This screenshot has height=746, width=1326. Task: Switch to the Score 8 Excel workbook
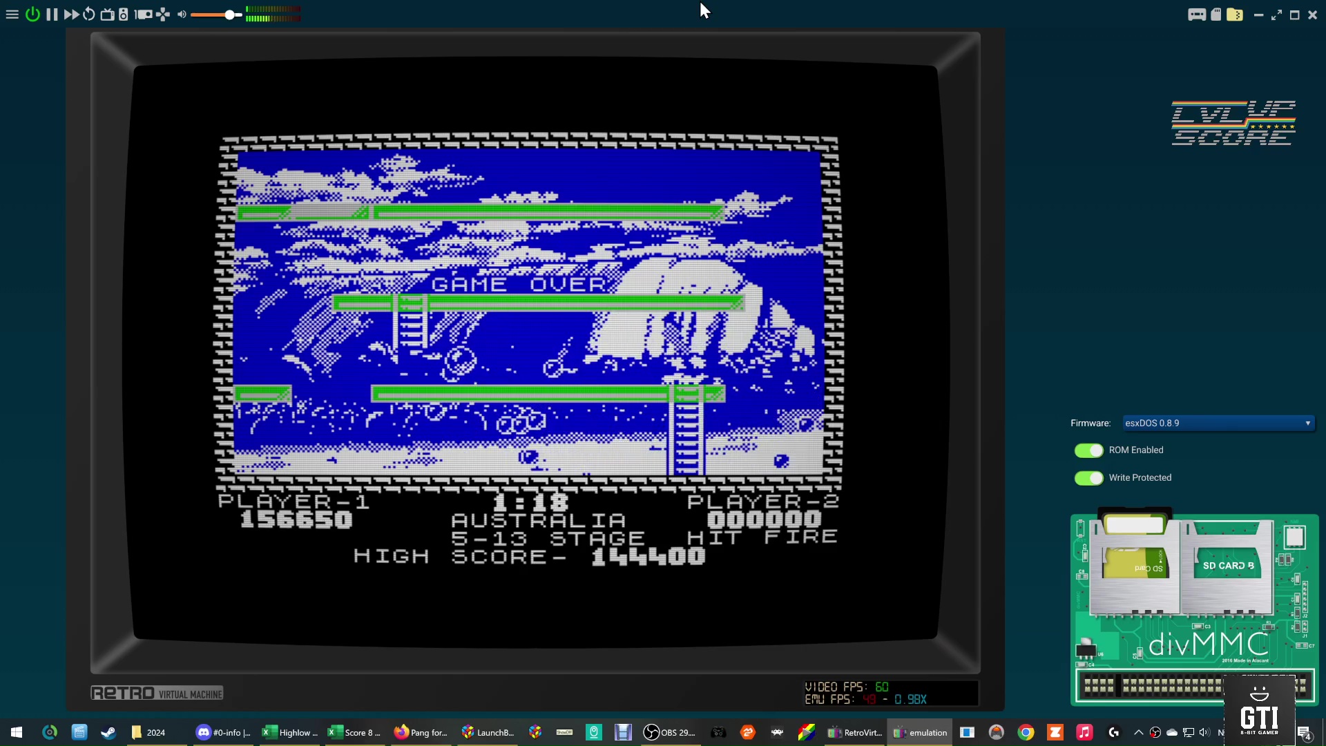tap(355, 732)
